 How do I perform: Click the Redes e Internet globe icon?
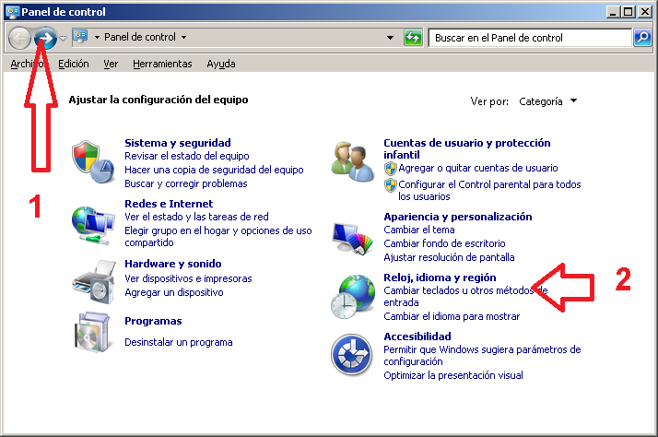[93, 225]
